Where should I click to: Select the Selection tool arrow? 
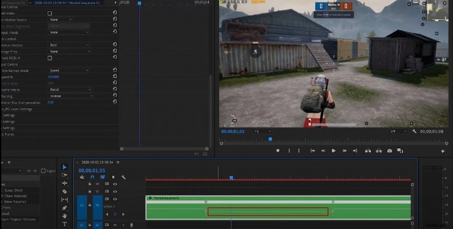(x=65, y=167)
